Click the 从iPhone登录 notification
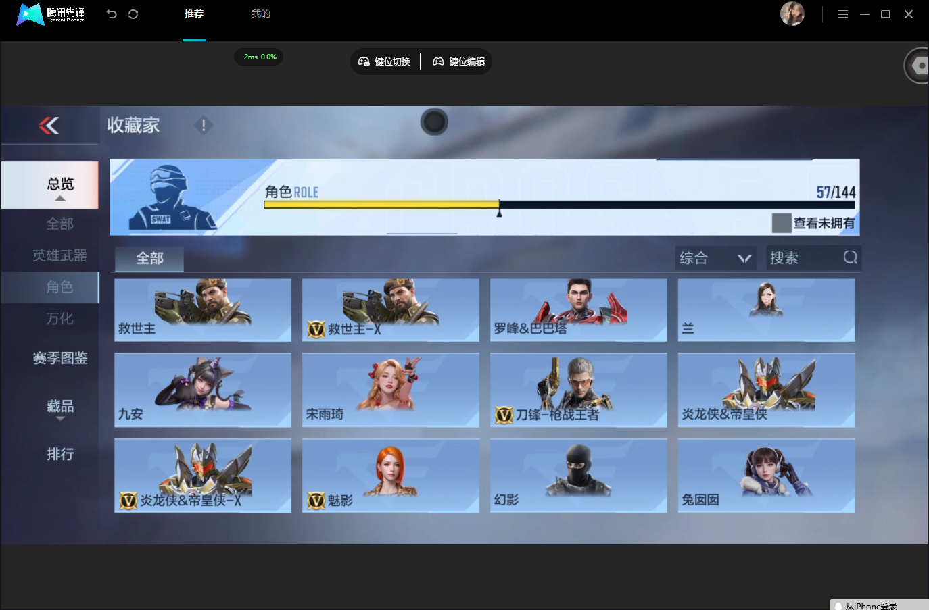The height and width of the screenshot is (610, 929). (x=879, y=605)
